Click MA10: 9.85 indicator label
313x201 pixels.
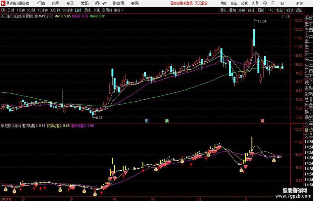pyautogui.click(x=63, y=16)
